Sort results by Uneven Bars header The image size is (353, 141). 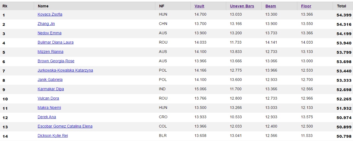(242, 6)
